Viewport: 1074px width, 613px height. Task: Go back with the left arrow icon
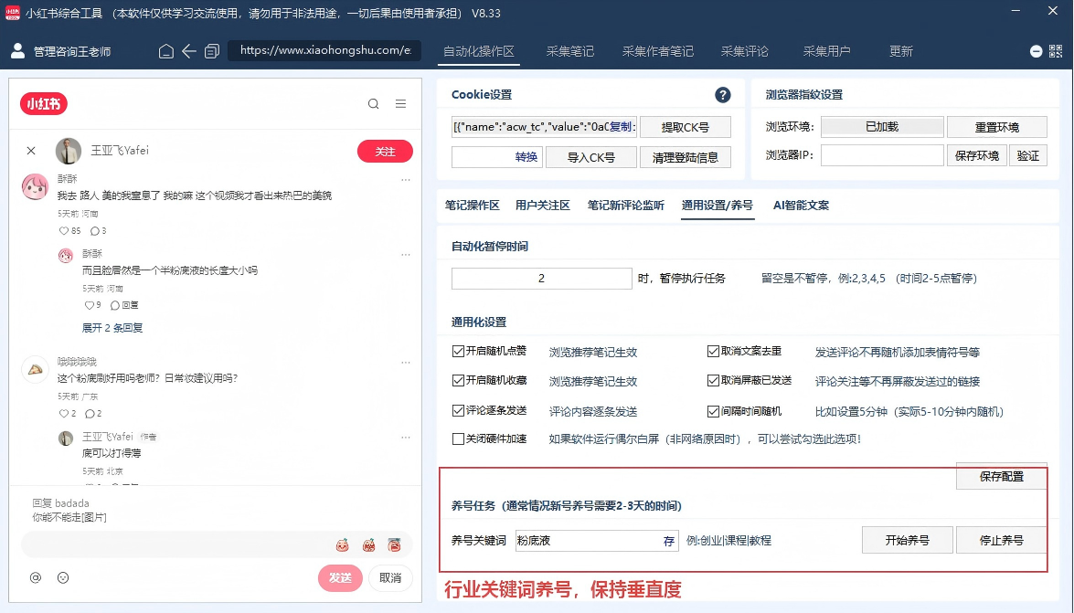tap(189, 51)
